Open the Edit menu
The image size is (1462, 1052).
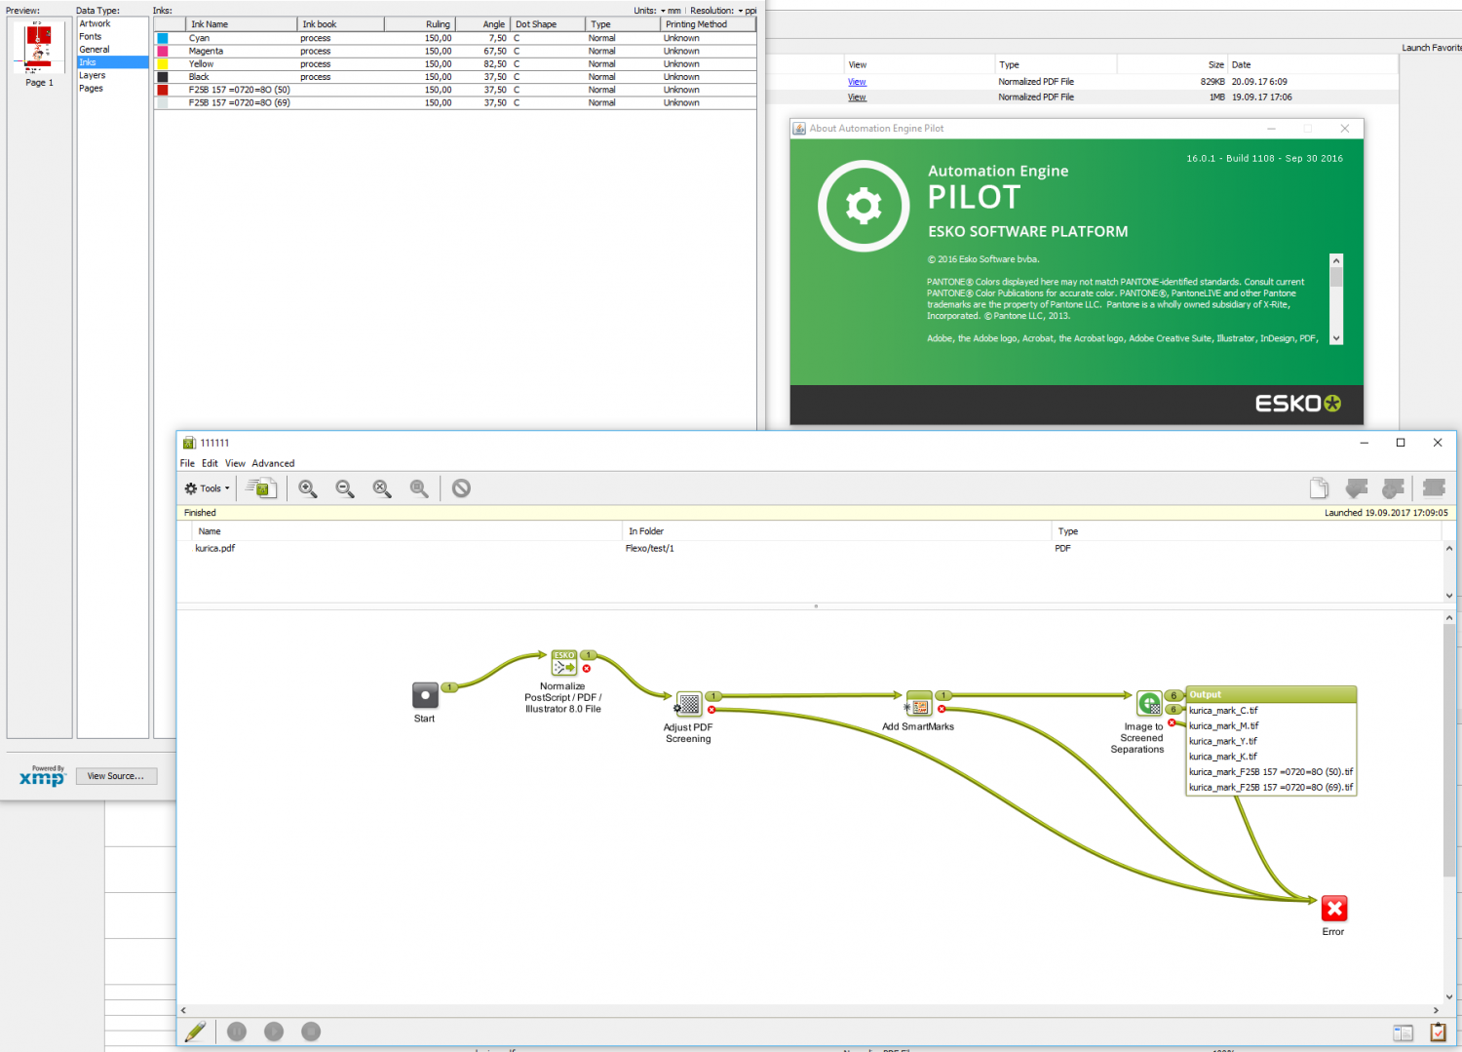click(210, 463)
